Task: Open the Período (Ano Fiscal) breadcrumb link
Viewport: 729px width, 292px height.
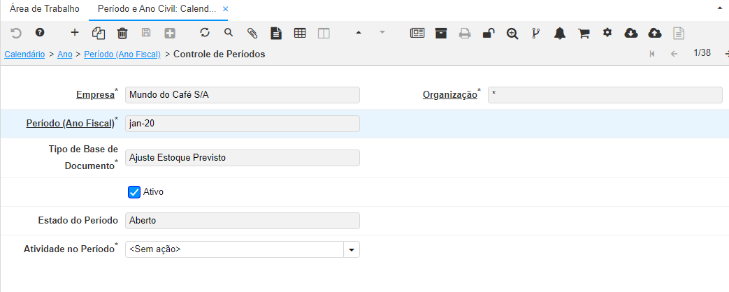Action: click(122, 54)
